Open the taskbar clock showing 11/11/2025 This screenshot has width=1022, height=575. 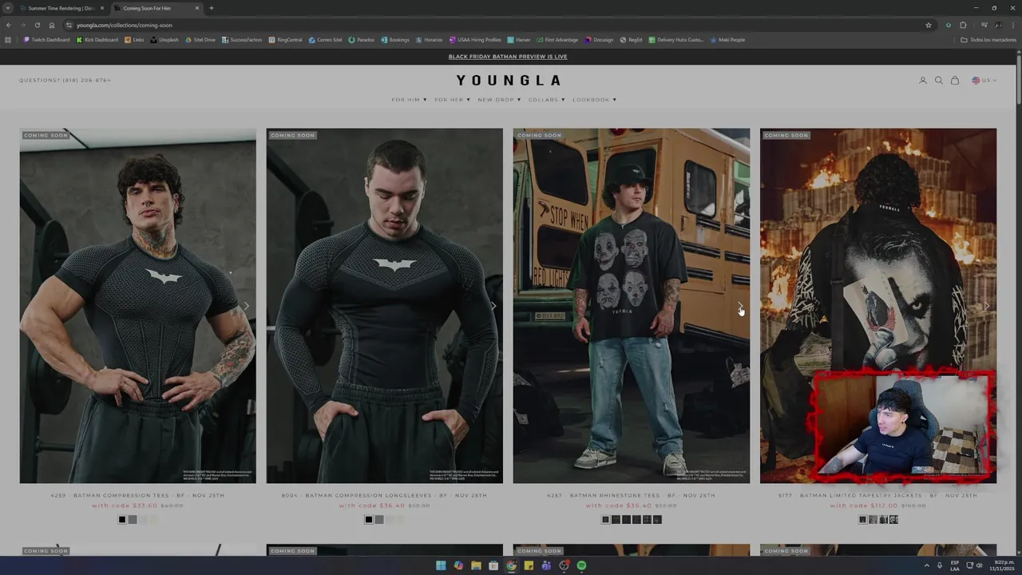(x=1000, y=565)
